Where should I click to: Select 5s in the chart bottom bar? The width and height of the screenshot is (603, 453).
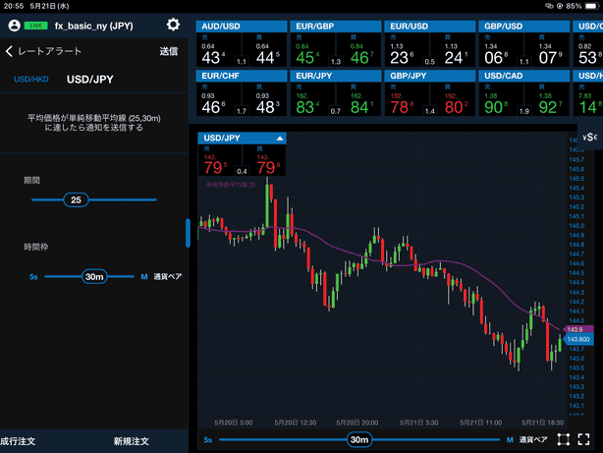click(x=207, y=440)
